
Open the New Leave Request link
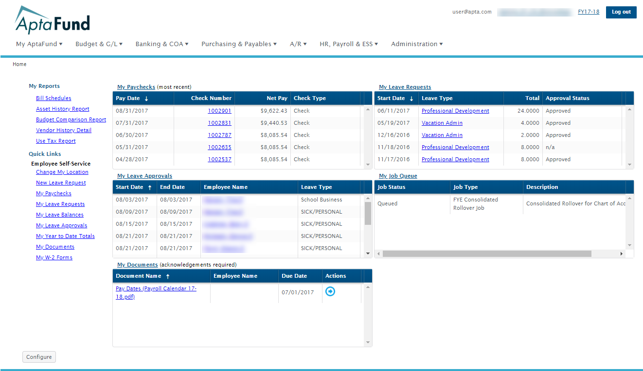click(61, 183)
